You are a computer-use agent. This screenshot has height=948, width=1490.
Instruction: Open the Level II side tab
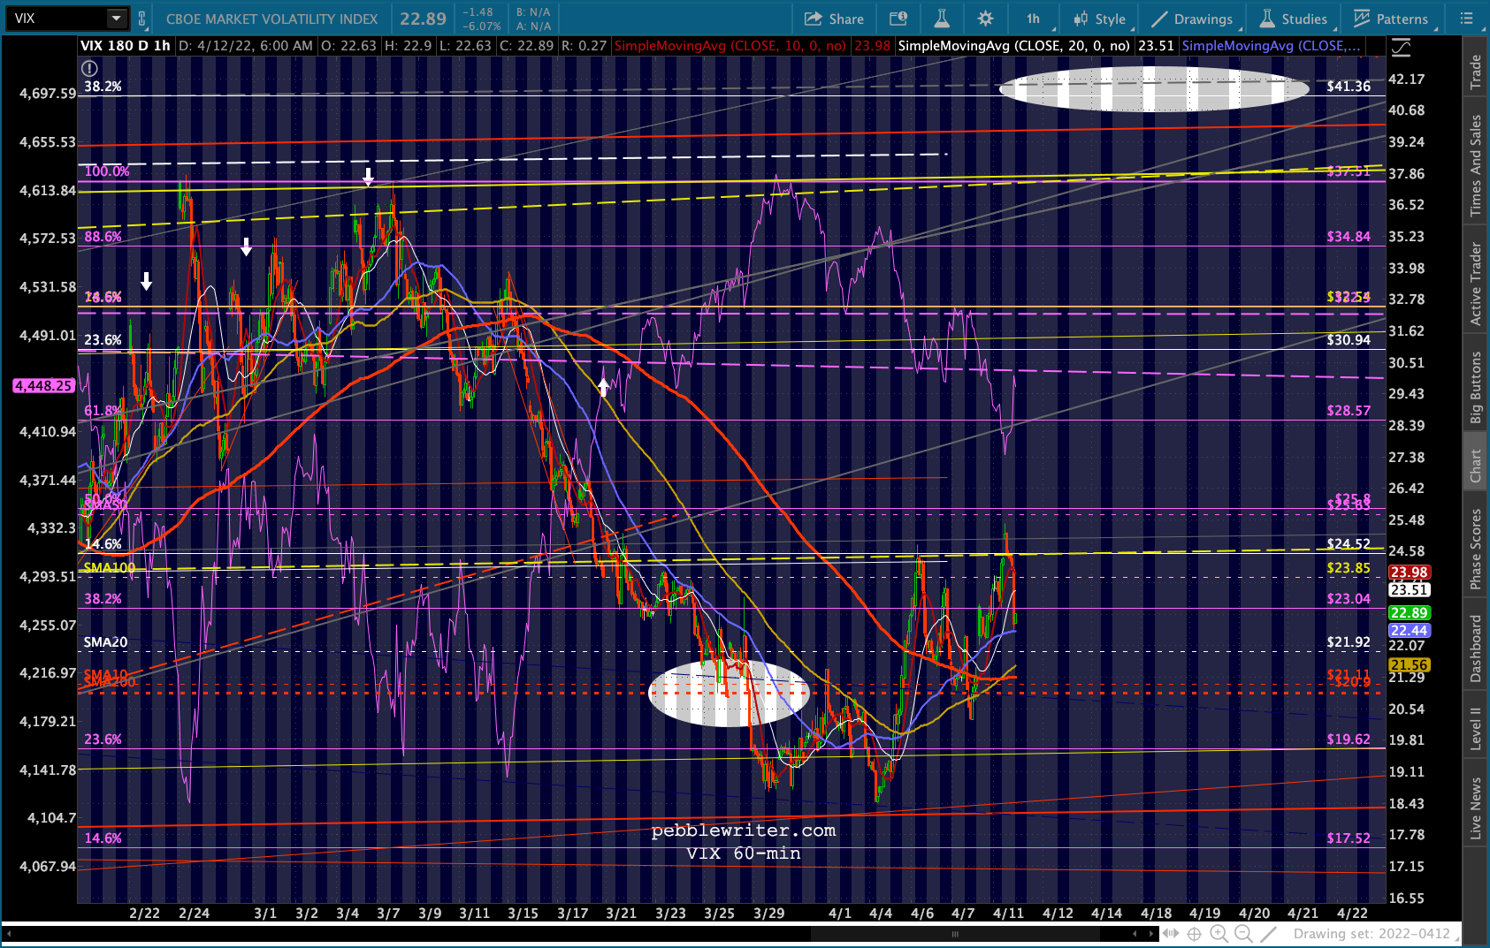click(1475, 729)
